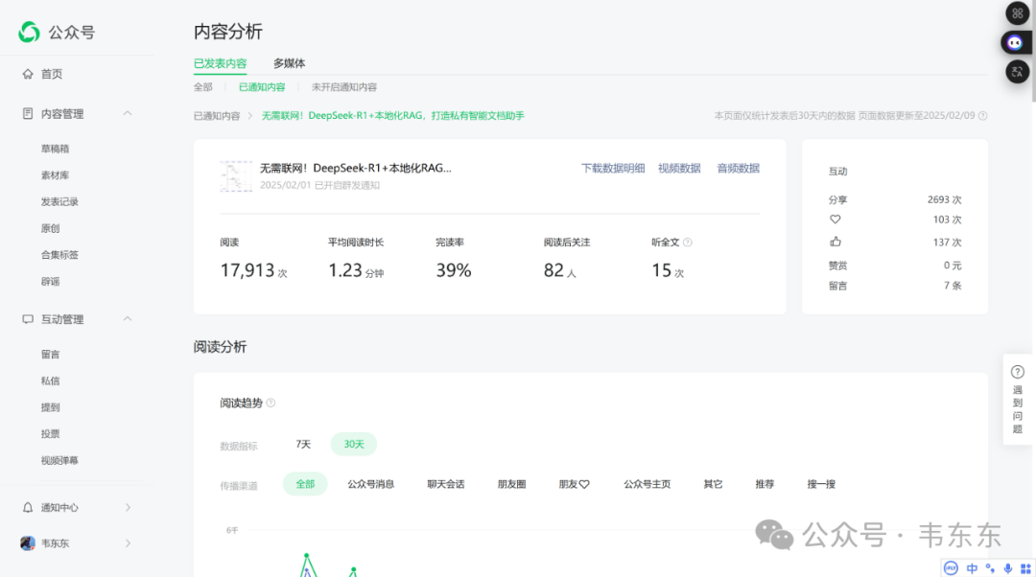Open the 通知中心 notification bell
1036x577 pixels.
pyautogui.click(x=28, y=507)
